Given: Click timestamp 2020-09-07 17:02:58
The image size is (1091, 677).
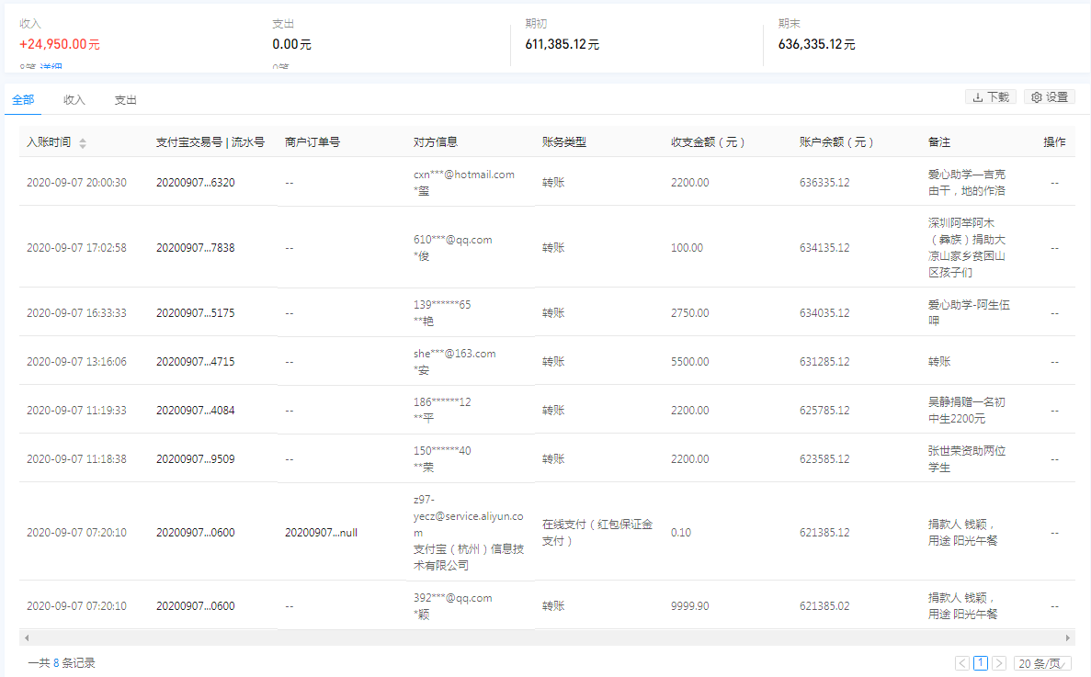Looking at the screenshot, I should click(76, 247).
